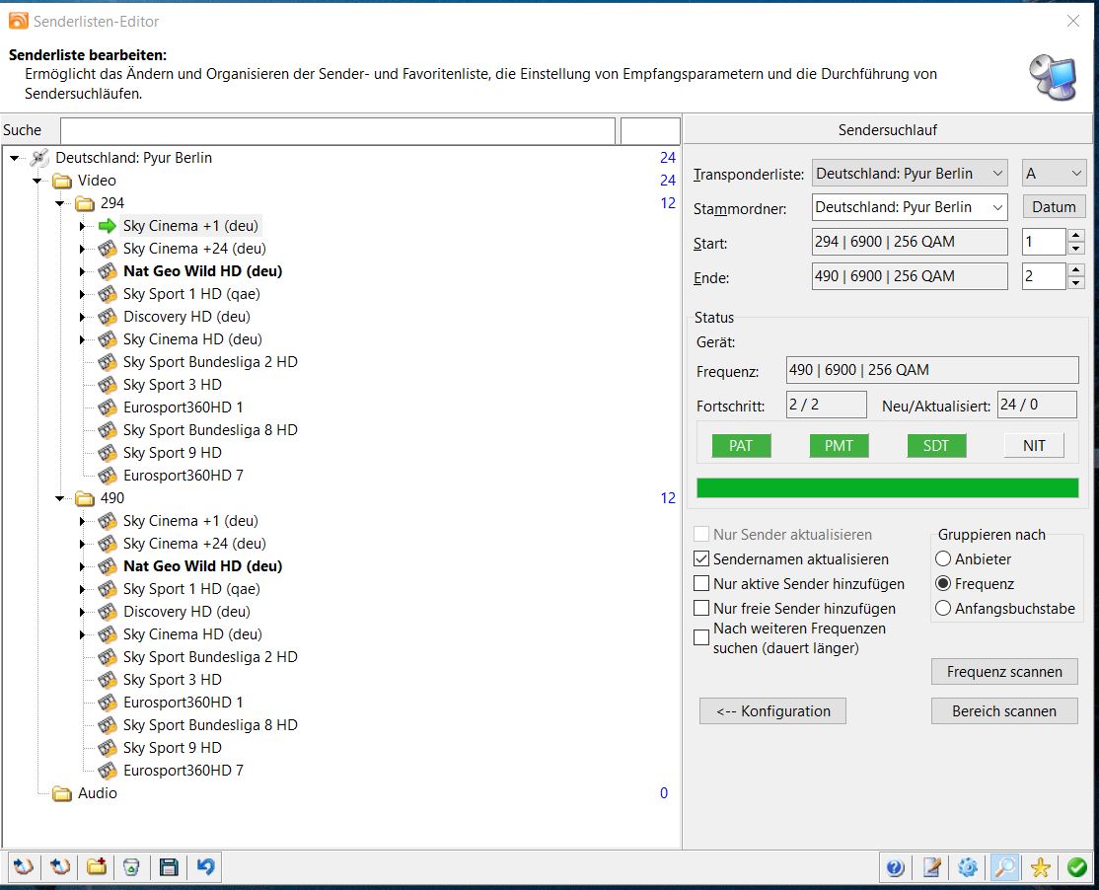Viewport: 1099px width, 890px height.
Task: Open help via blue question mark icon
Action: [x=895, y=867]
